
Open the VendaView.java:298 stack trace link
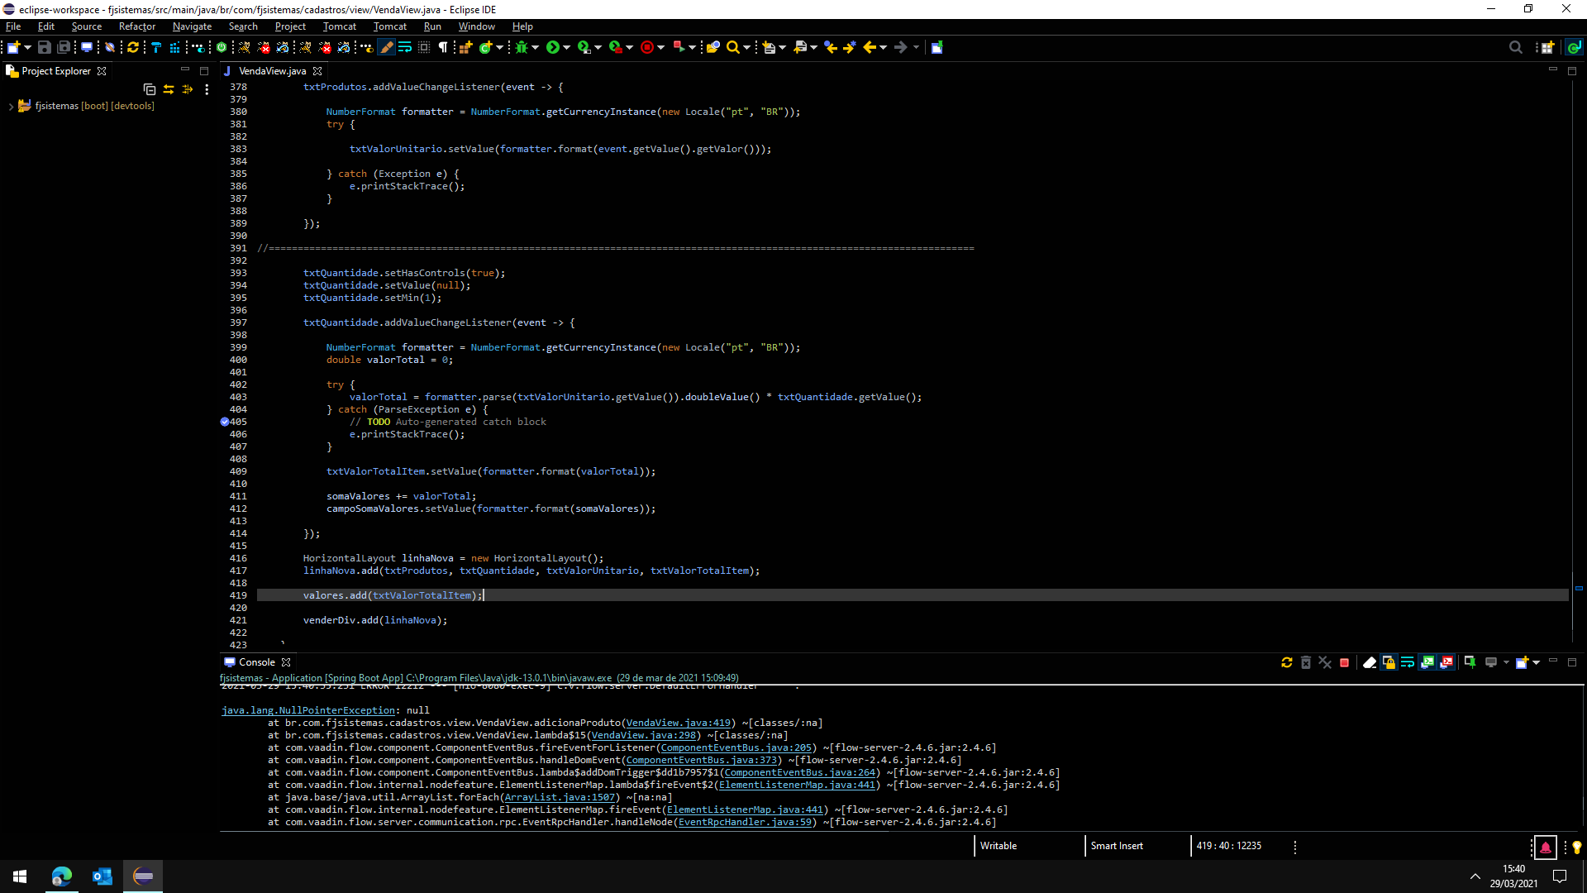(644, 735)
